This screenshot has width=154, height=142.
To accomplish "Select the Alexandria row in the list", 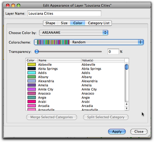I will pos(75,81).
